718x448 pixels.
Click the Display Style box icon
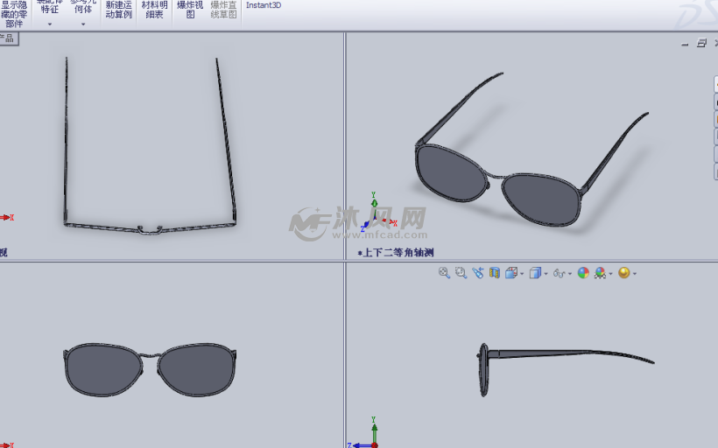(x=534, y=273)
